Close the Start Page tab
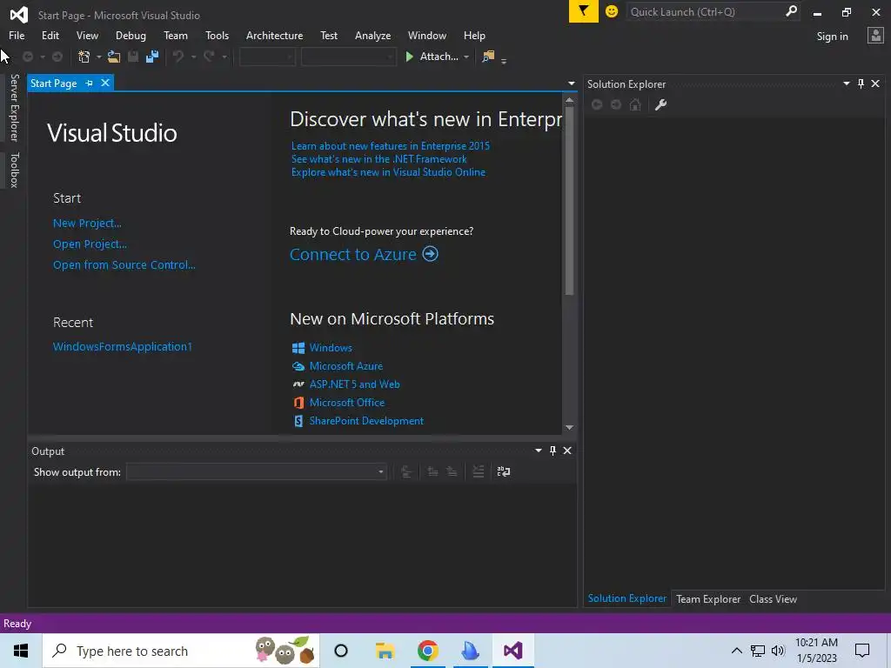Screen dimensions: 891x668 [x=105, y=83]
